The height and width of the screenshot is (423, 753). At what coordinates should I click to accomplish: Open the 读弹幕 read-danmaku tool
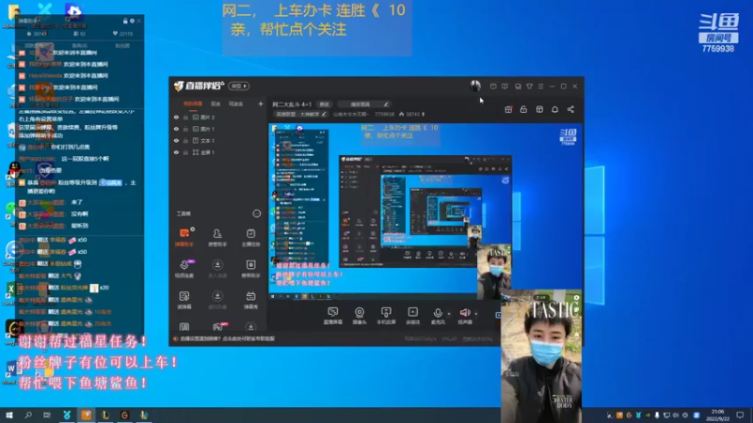pos(184,300)
